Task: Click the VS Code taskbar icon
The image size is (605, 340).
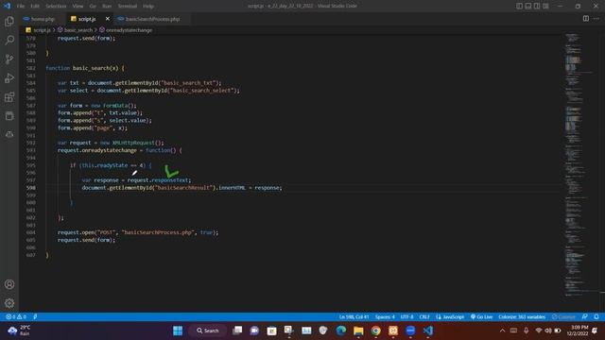Action: tap(428, 331)
